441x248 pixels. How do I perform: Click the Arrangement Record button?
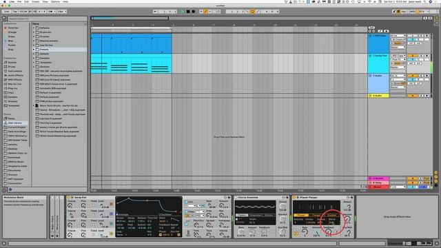[193, 12]
